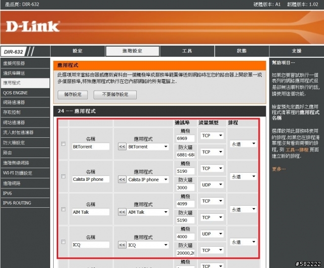The width and height of the screenshot is (324, 268).
Task: Open 存取控制 in the sidebar
Action: coord(25,112)
